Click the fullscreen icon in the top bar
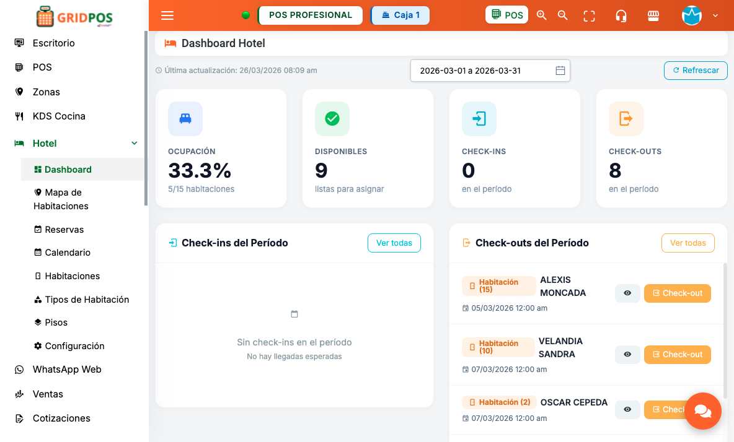 (588, 15)
